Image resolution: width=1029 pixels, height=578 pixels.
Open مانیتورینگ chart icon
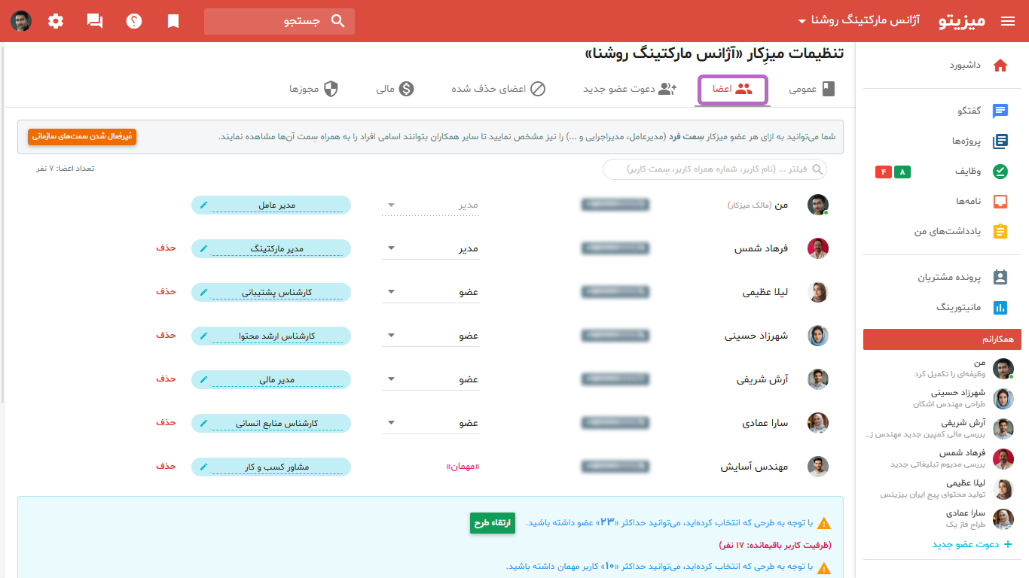(1000, 308)
